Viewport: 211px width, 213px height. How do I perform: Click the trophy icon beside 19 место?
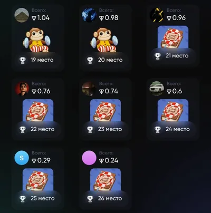coord(23,60)
